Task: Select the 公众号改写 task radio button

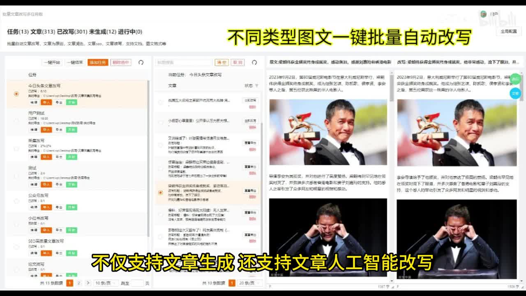Action: coord(16,201)
